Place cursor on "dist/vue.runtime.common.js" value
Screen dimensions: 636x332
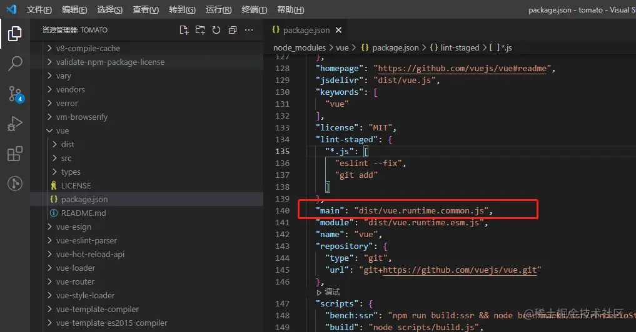point(421,210)
